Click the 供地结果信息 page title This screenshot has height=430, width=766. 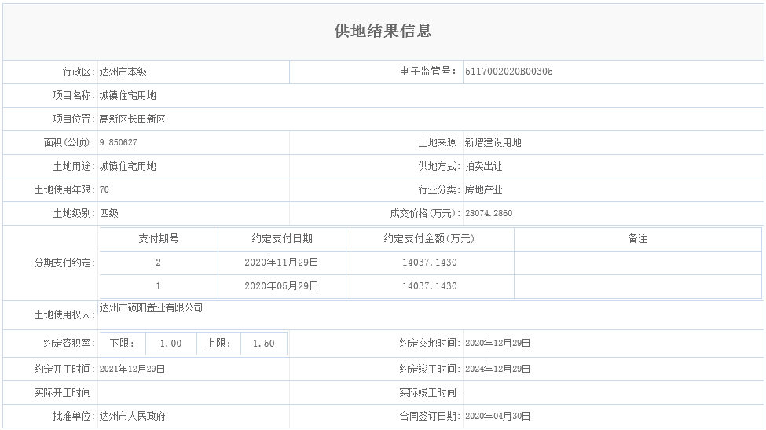pyautogui.click(x=383, y=31)
